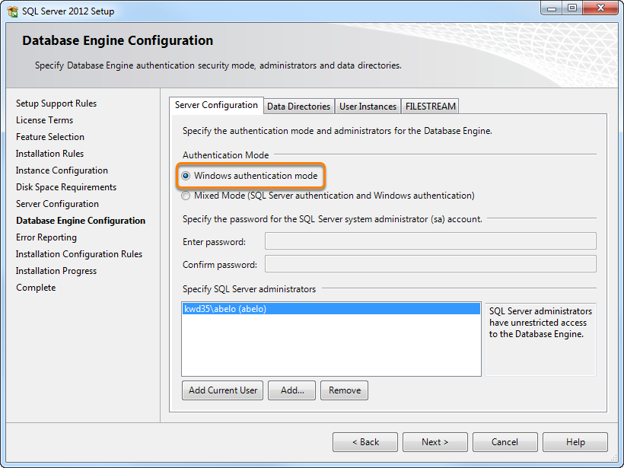Click Database Engine Configuration sidebar step

pos(81,221)
